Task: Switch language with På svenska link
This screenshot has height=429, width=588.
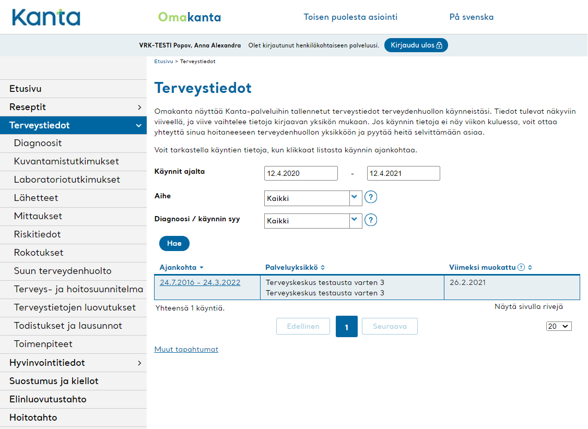Action: pyautogui.click(x=472, y=17)
